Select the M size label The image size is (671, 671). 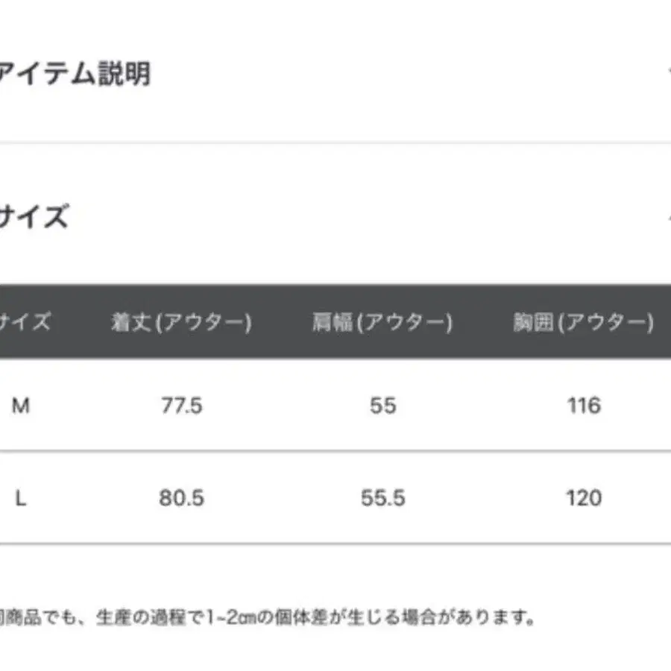[x=21, y=406]
